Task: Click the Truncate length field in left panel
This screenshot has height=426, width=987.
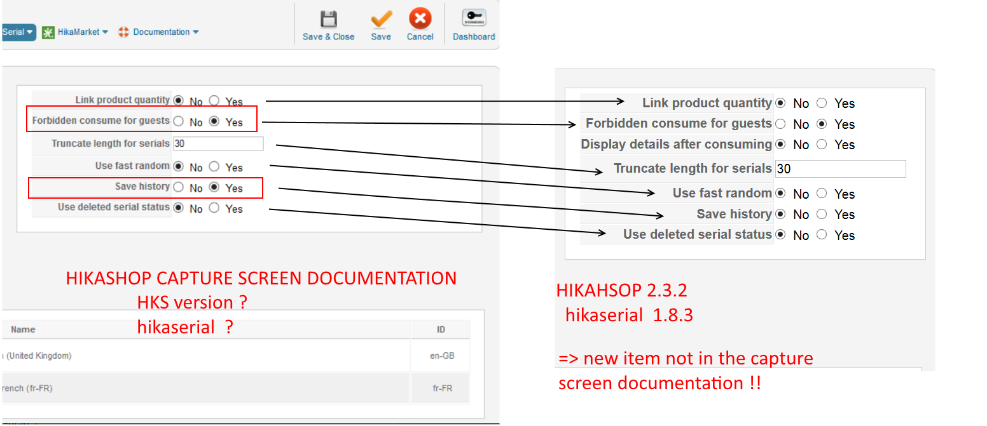Action: point(217,143)
